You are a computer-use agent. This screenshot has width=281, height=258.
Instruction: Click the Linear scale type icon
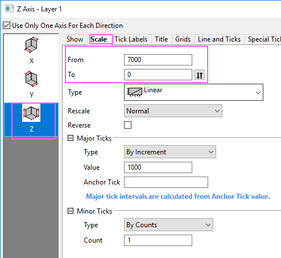[x=134, y=92]
